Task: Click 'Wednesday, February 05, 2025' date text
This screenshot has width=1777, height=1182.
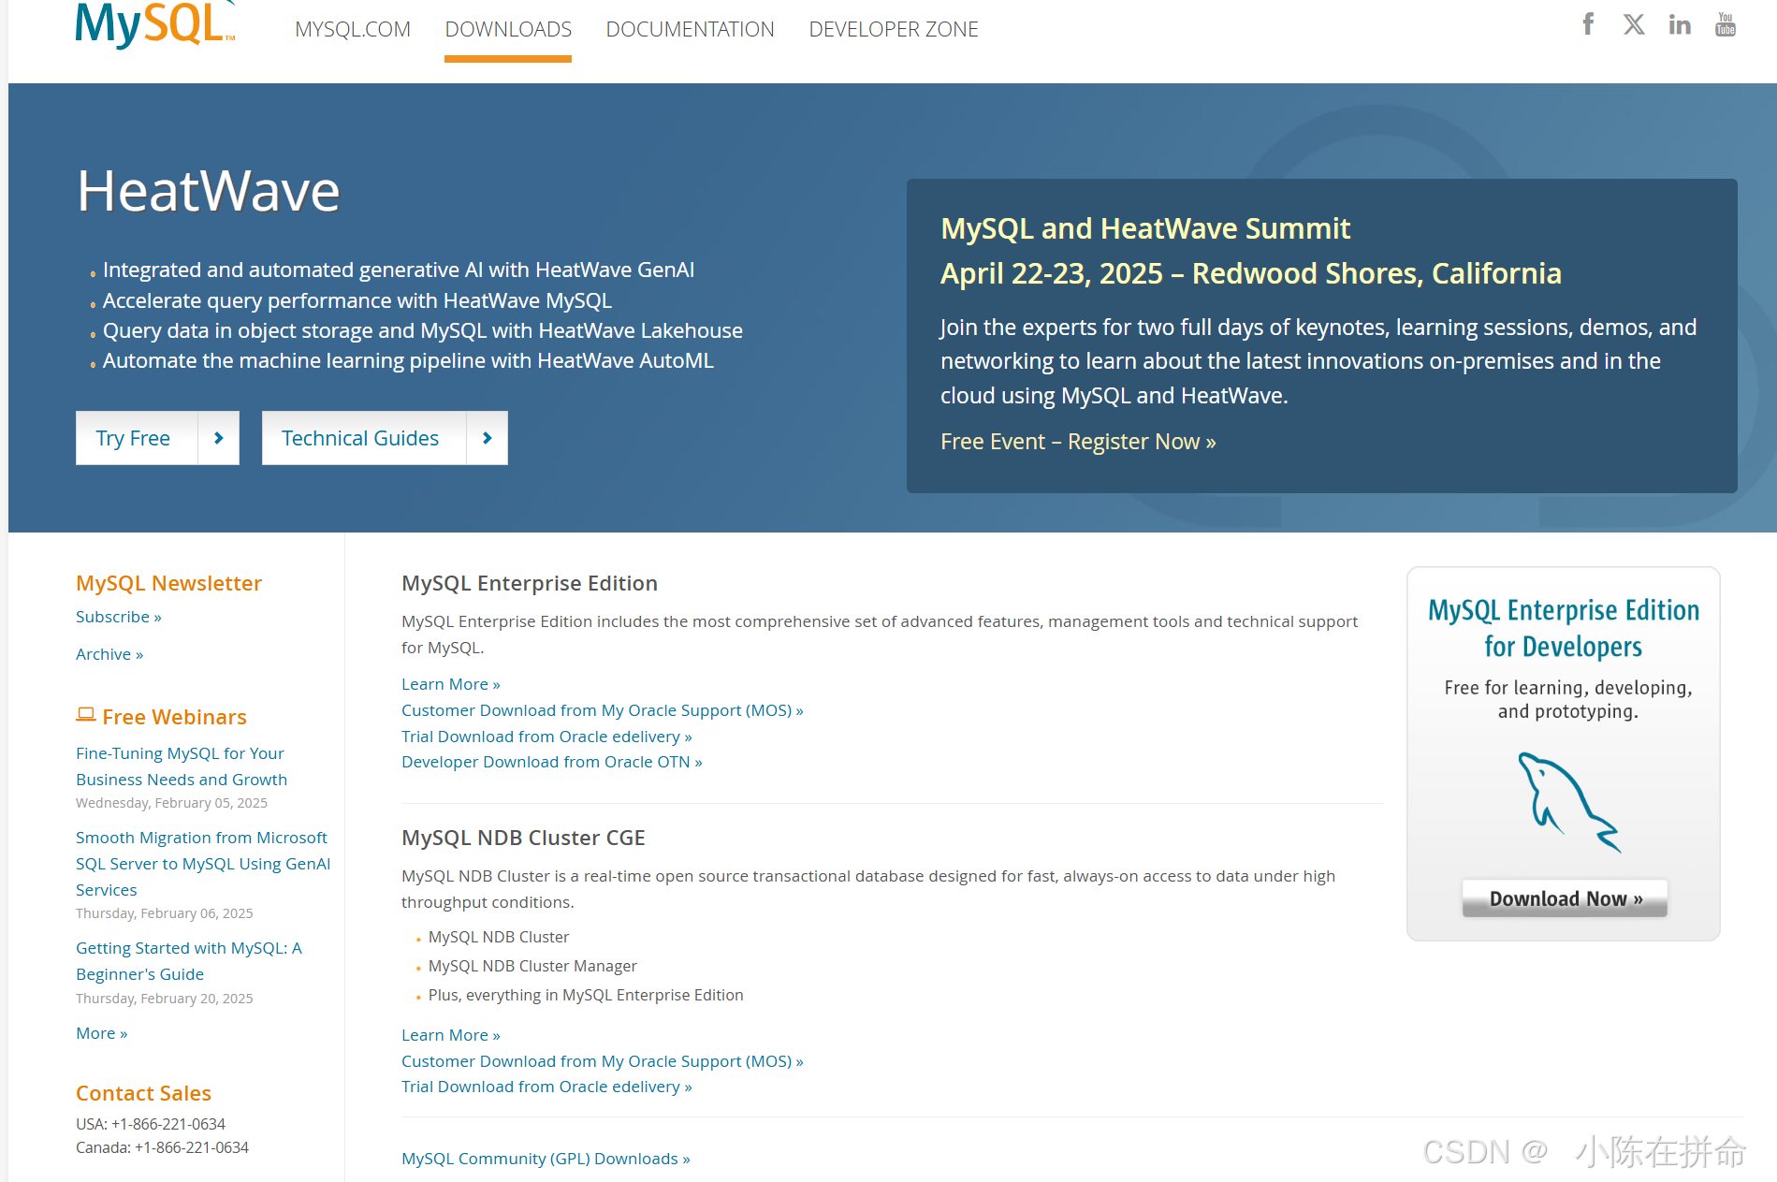Action: click(x=171, y=803)
